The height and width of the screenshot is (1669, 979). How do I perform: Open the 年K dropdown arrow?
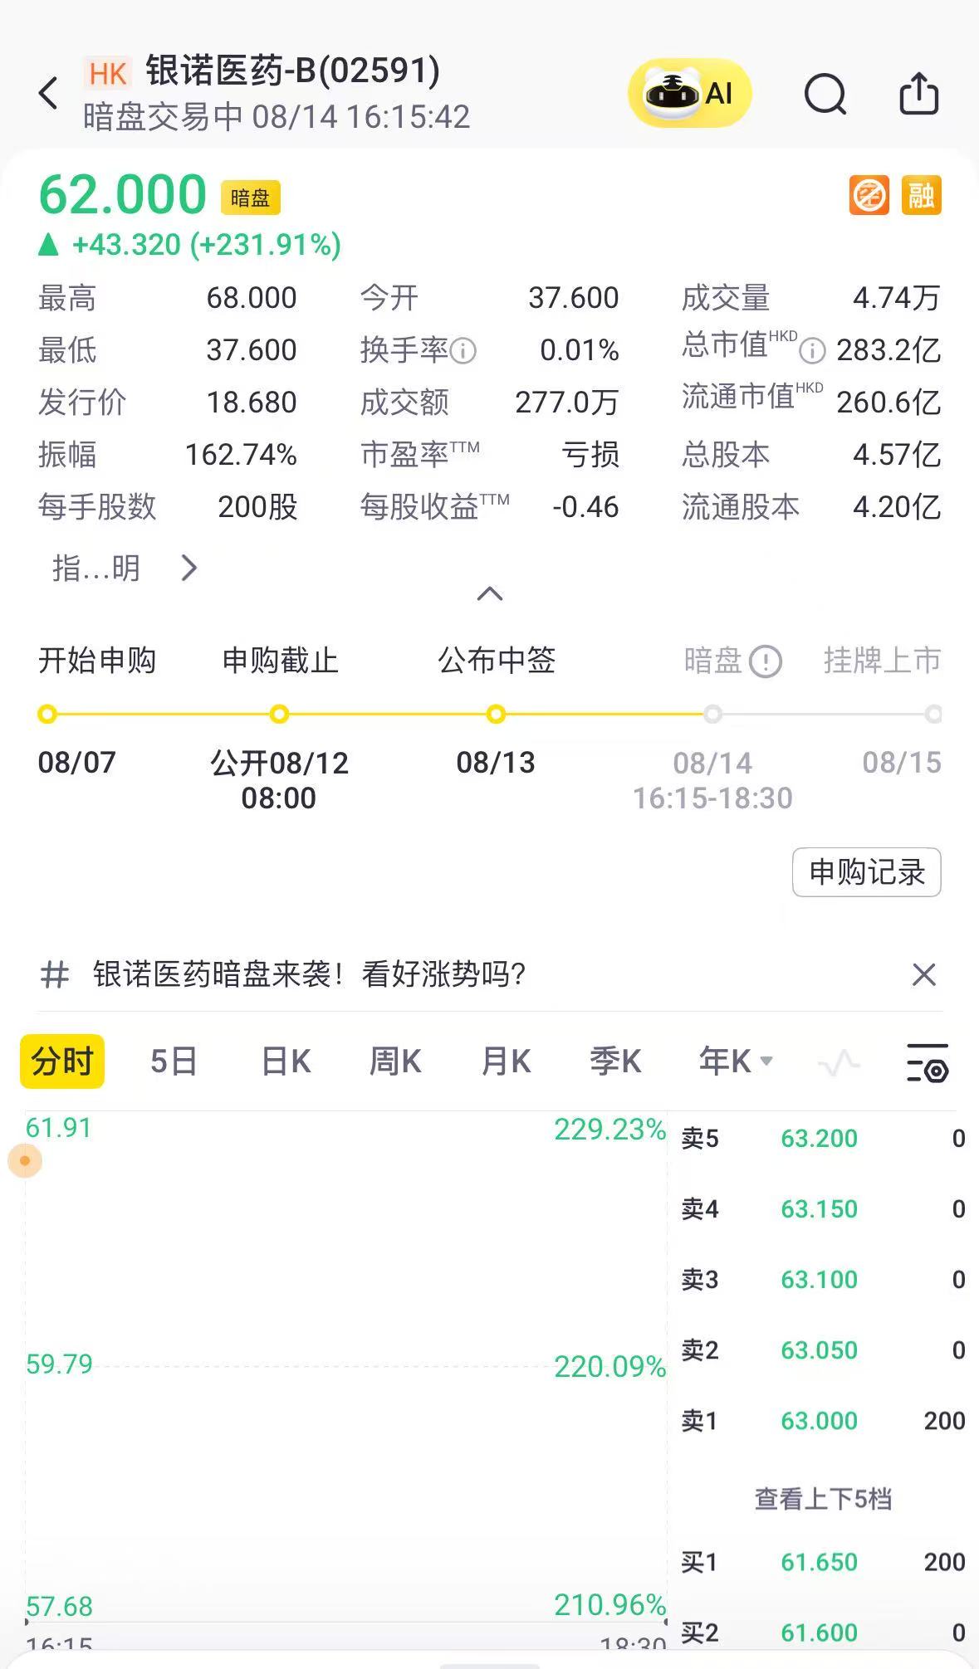(x=766, y=1061)
